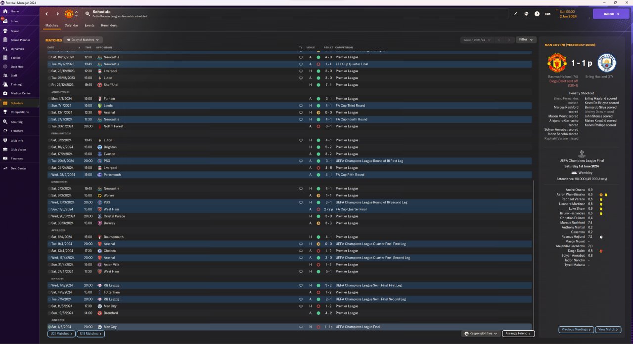Open the Squad shirt icon
The width and height of the screenshot is (633, 344).
[4, 31]
